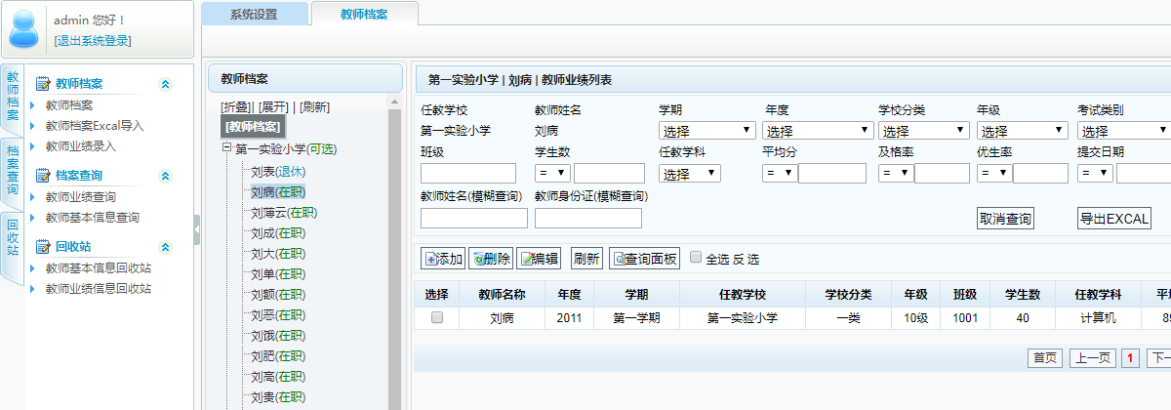Click the 回收站 section notebook icon
This screenshot has height=410, width=1171.
click(x=42, y=246)
